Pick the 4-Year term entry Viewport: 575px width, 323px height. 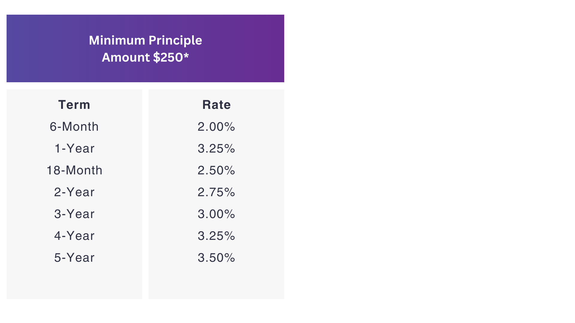pyautogui.click(x=74, y=236)
